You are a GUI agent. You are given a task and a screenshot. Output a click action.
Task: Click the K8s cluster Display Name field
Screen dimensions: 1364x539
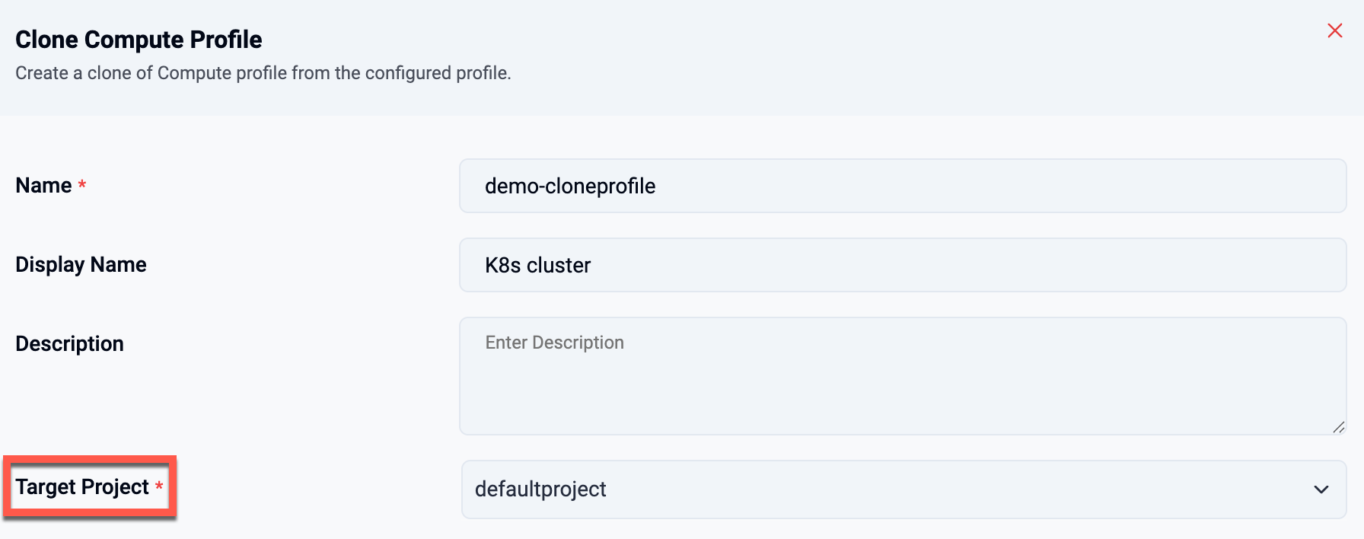[903, 265]
